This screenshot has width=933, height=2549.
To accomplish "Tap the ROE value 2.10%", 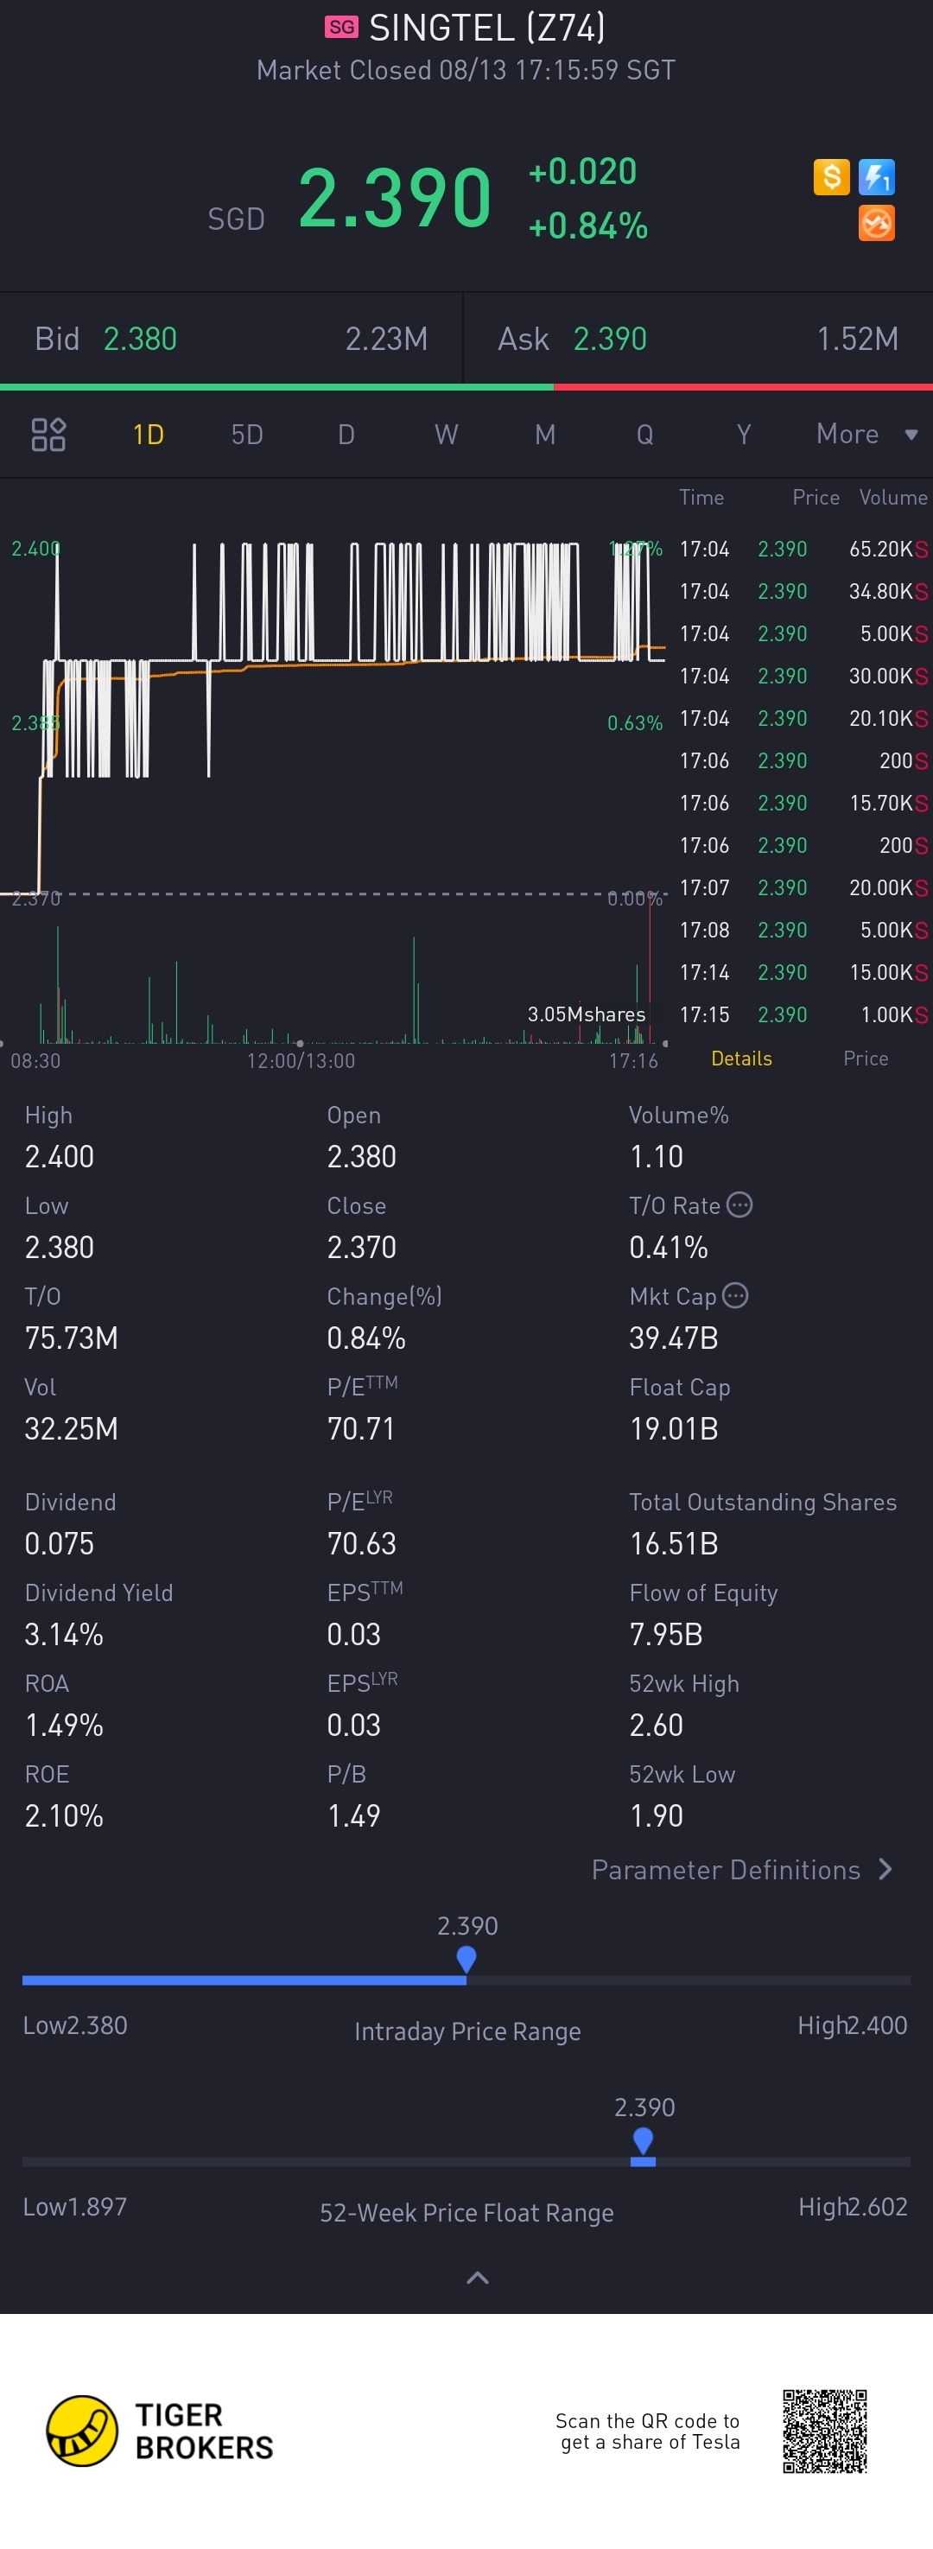I will [x=64, y=1815].
